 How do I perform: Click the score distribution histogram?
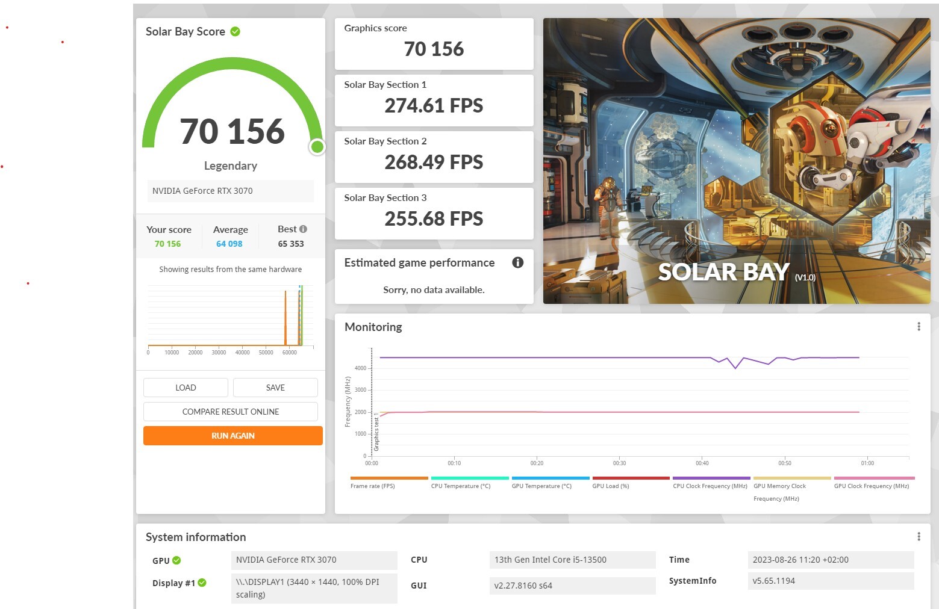click(231, 318)
